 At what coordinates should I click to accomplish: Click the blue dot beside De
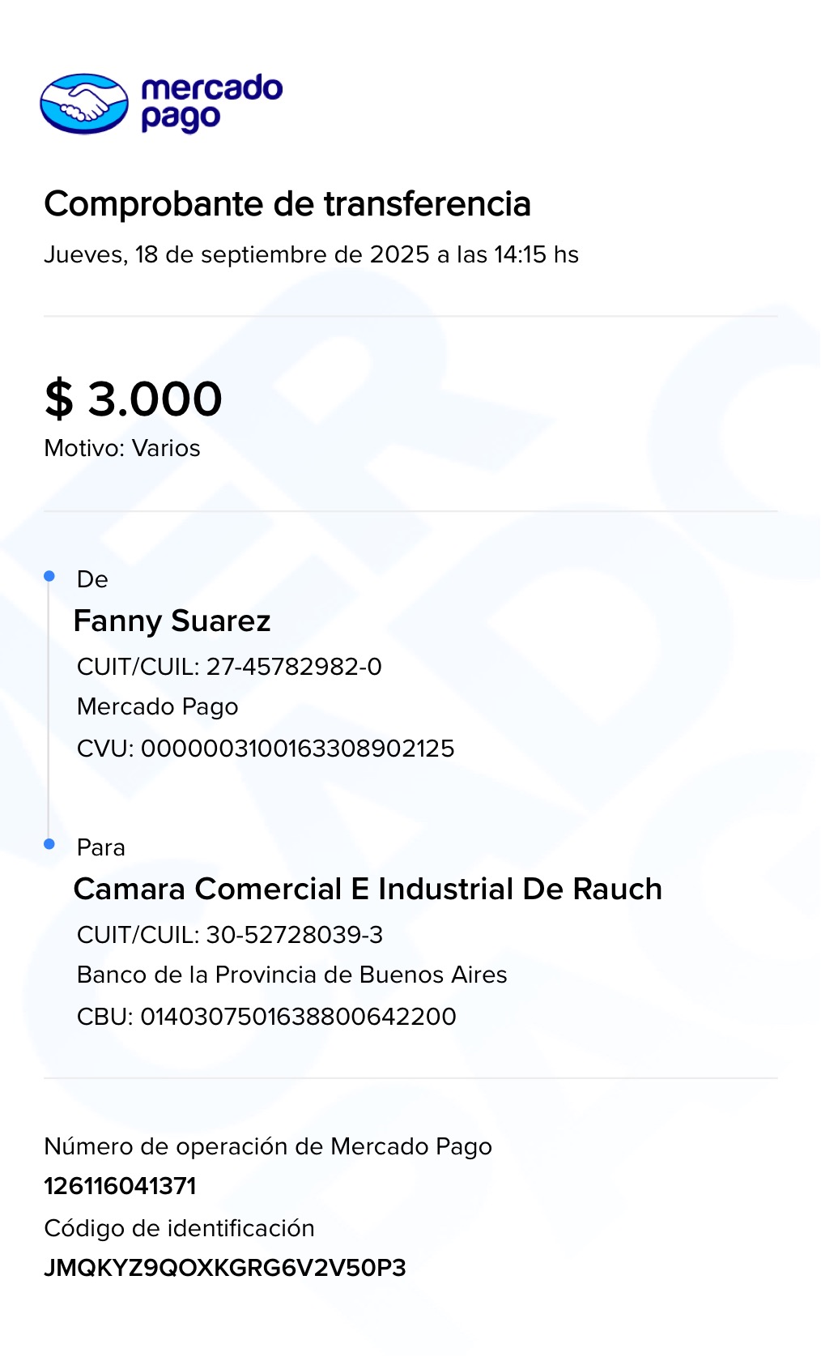(x=49, y=576)
